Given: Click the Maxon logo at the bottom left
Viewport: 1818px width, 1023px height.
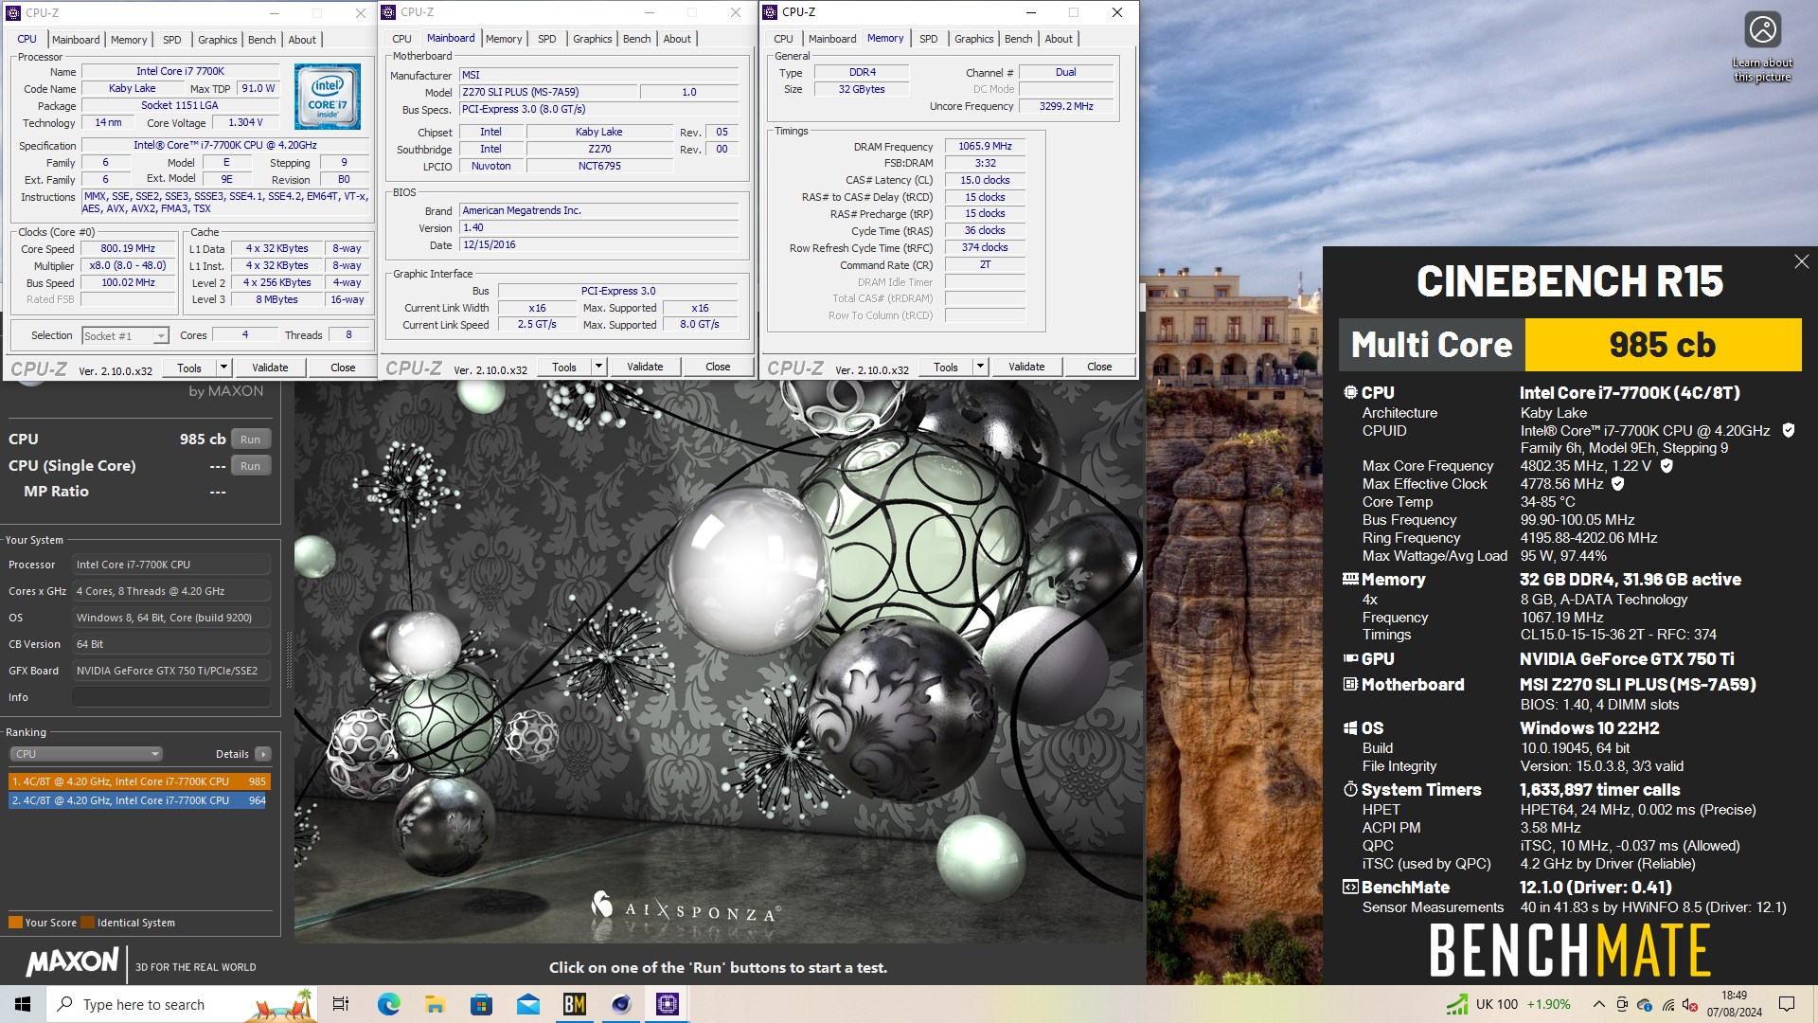Looking at the screenshot, I should tap(72, 961).
